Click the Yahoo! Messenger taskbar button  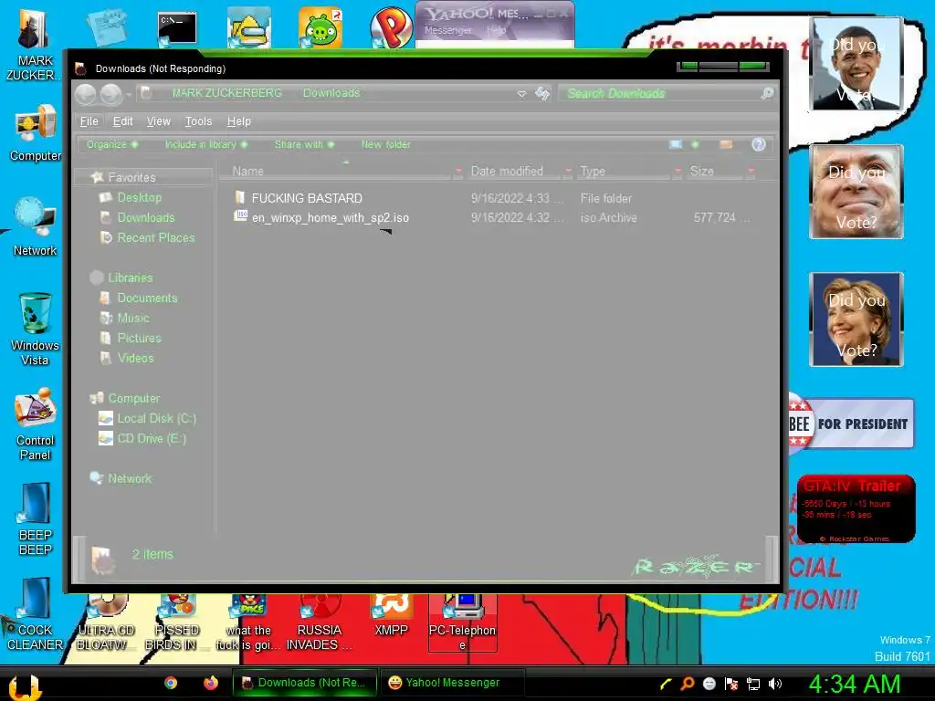pos(453,683)
